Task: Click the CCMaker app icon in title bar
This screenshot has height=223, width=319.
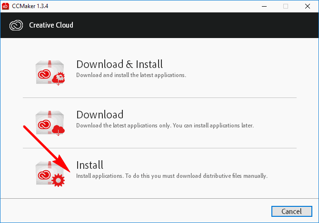Action: tap(5, 6)
